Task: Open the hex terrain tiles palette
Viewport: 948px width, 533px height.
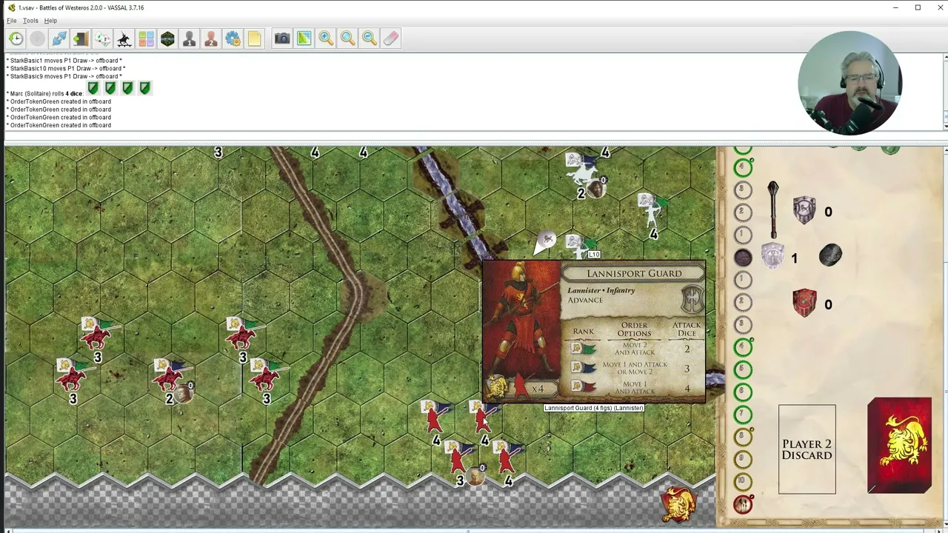Action: (167, 38)
